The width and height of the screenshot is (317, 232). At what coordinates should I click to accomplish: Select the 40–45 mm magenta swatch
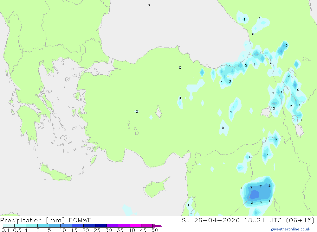(x=135, y=226)
